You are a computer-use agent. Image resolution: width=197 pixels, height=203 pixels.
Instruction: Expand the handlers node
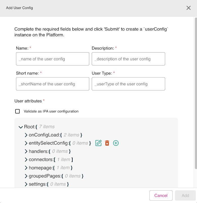click(x=26, y=151)
